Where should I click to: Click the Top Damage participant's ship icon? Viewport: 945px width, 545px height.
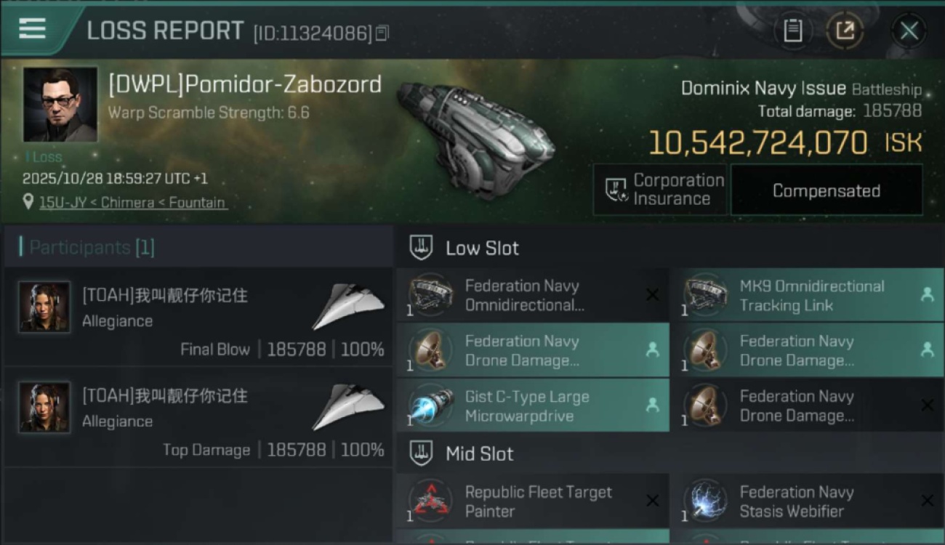[x=348, y=408]
